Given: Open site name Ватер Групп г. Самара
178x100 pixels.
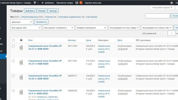Looking at the screenshot, I should (x=16, y=3).
